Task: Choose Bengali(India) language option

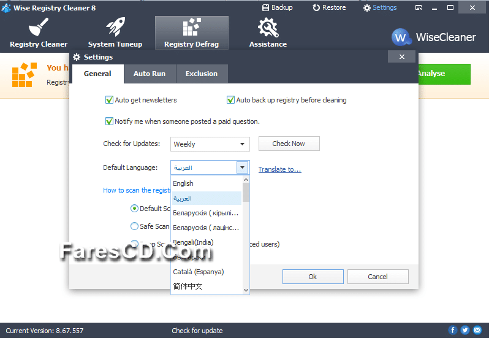Action: tap(207, 242)
